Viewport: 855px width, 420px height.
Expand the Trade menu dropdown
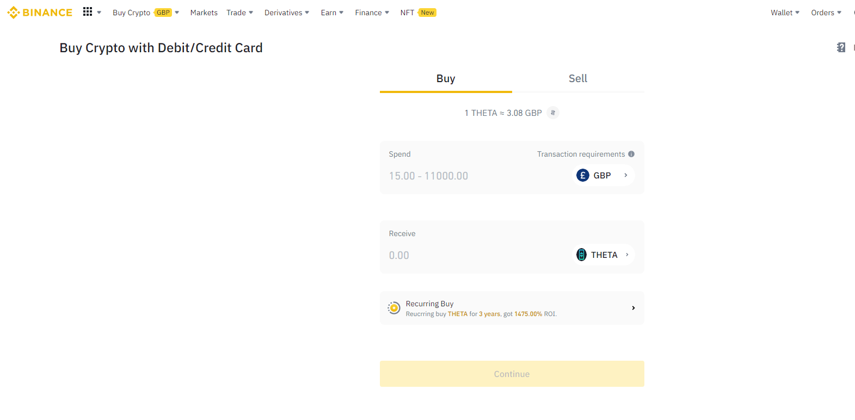(240, 13)
